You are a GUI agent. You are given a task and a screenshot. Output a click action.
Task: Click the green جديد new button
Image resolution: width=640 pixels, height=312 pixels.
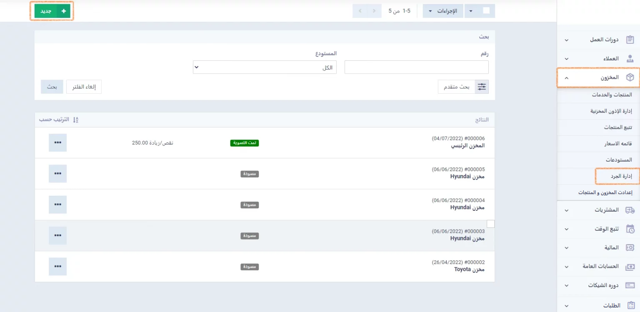(x=52, y=11)
